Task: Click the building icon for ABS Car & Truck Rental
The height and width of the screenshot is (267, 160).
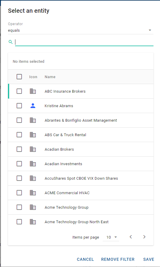Action: pyautogui.click(x=33, y=135)
